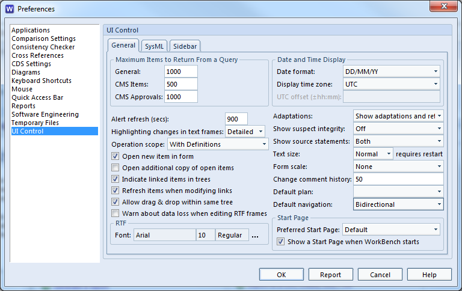Expand the Preferred Start Page dropdown
The width and height of the screenshot is (462, 291).
tap(391, 230)
